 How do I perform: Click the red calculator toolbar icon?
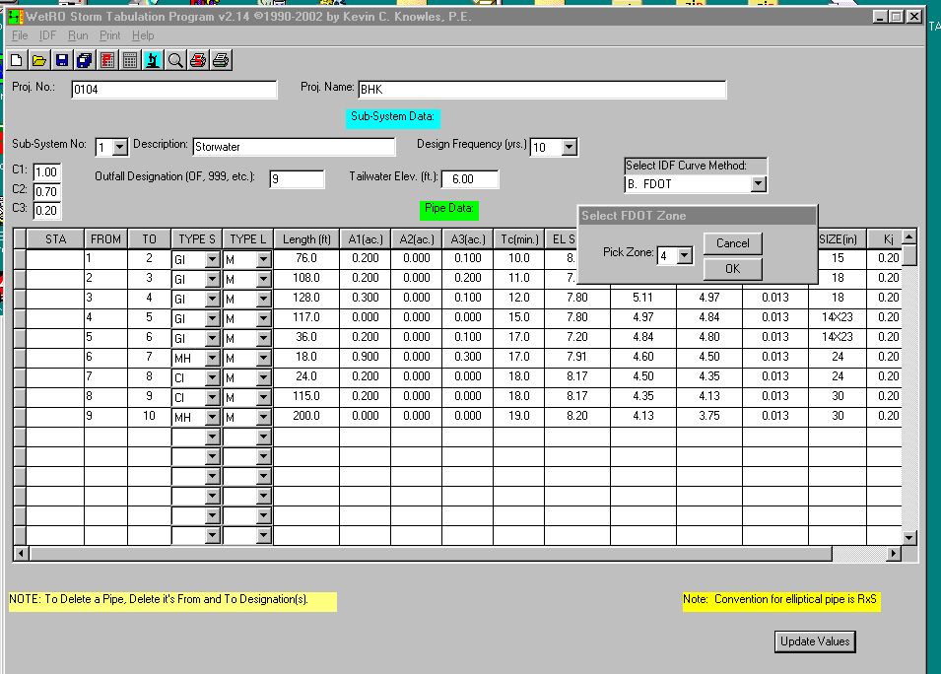click(107, 60)
